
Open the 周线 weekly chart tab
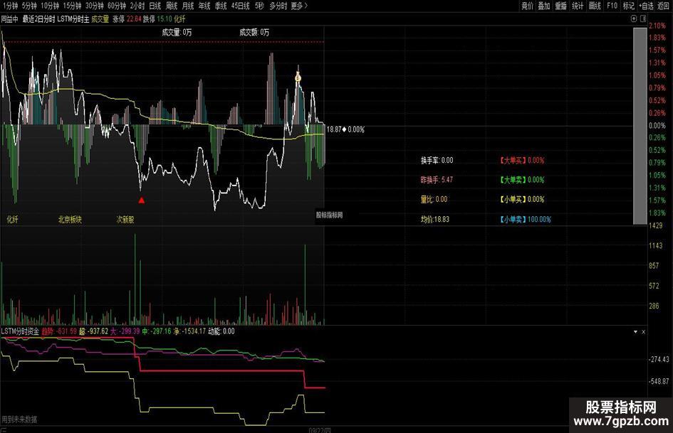pos(172,6)
